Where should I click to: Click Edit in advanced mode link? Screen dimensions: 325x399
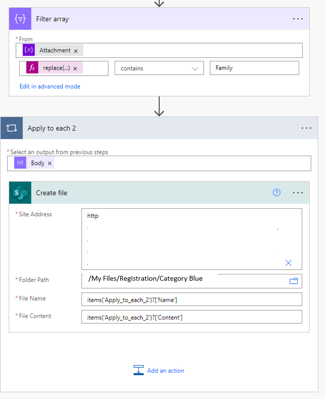coord(50,87)
